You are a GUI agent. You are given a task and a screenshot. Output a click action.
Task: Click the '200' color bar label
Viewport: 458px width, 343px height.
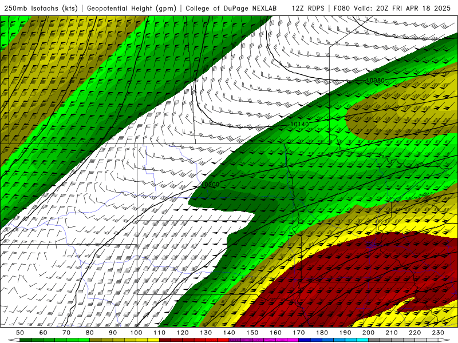369,333
